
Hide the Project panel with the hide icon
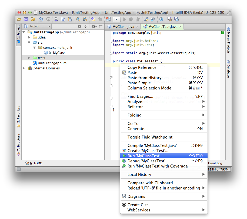coord(101,26)
